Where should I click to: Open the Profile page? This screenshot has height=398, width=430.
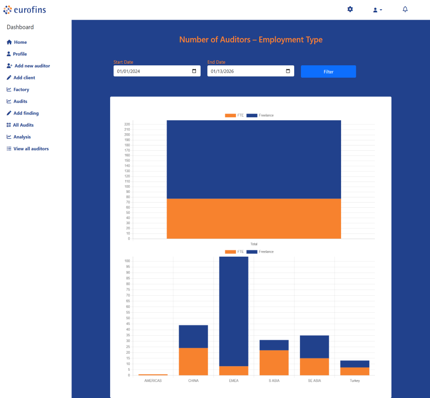click(x=20, y=54)
